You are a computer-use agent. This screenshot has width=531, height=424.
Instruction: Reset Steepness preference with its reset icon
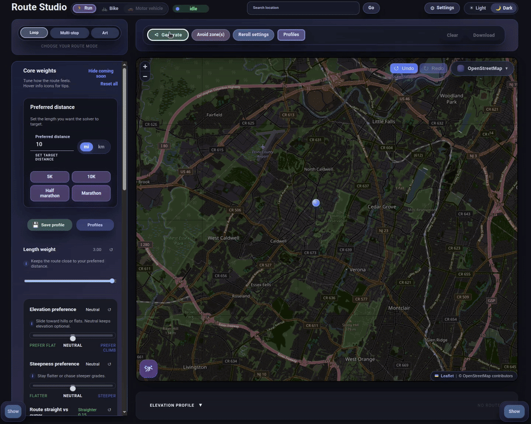[110, 364]
